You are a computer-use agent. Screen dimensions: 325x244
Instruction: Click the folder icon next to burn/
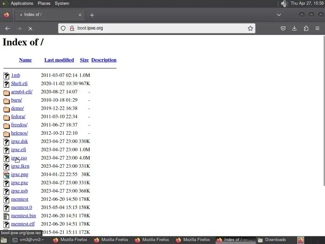pos(6,101)
